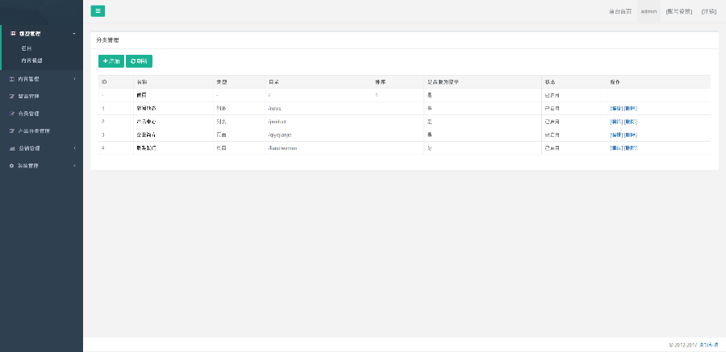The width and height of the screenshot is (726, 352).
Task: Expand the 内容管理 menu chevron
Action: click(x=74, y=79)
